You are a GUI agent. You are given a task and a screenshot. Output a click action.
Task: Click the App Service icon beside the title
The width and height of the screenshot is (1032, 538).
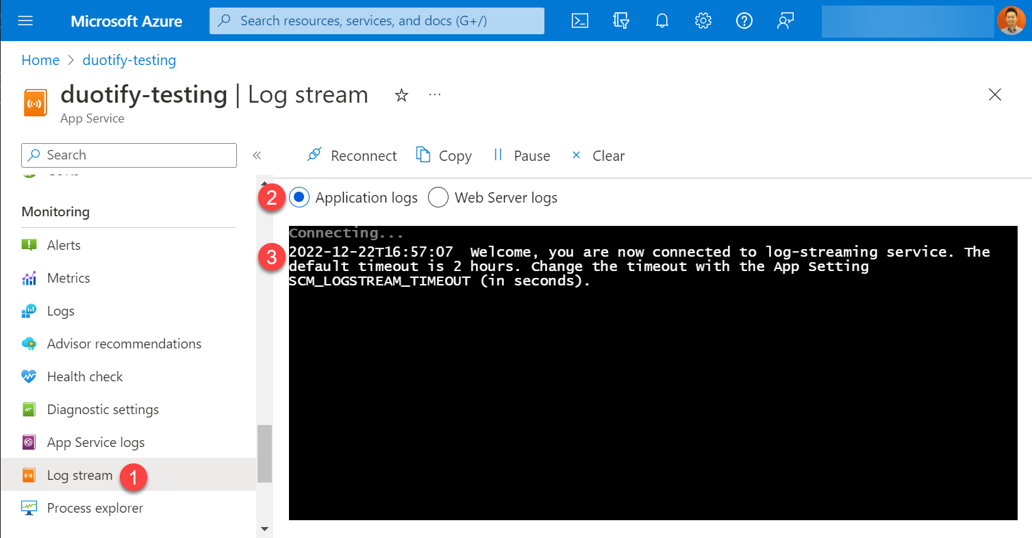[35, 103]
